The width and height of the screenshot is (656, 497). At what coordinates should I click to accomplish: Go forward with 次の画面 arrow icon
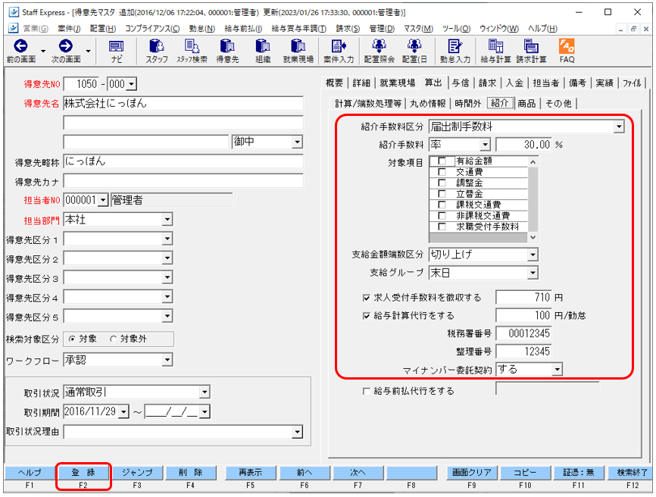66,46
